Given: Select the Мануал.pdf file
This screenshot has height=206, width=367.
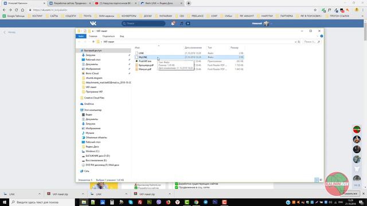Looking at the screenshot, I should (189, 69).
